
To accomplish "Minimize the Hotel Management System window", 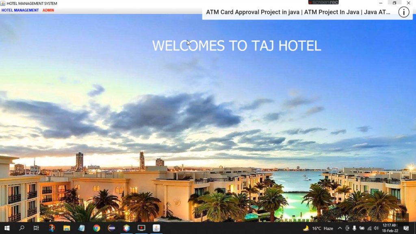I will pos(381,3).
